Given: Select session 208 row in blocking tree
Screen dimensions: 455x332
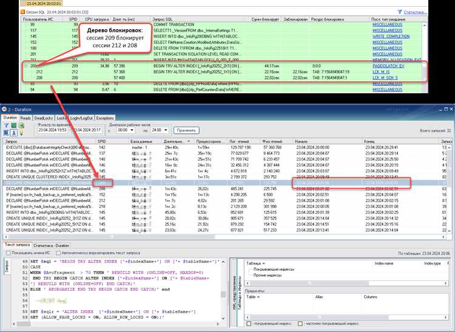Looking at the screenshot, I should click(221, 78).
